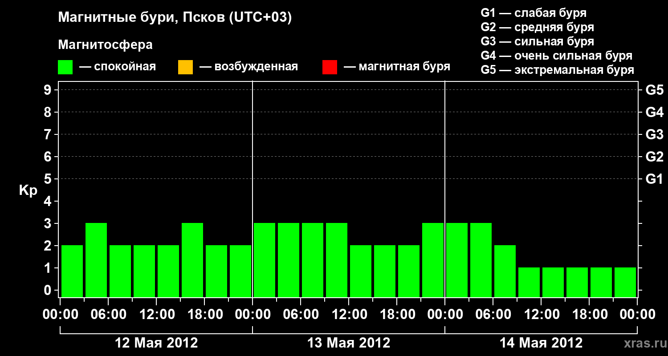668x356 pixels.
Task: Click the '18:00' tick label on 13 May
Action: [397, 315]
